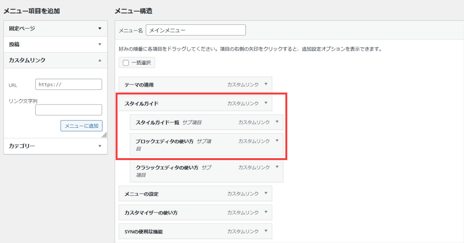Open settings arrow for SYNの便利な機能
Screen dimensions: 464x243
coord(266,231)
